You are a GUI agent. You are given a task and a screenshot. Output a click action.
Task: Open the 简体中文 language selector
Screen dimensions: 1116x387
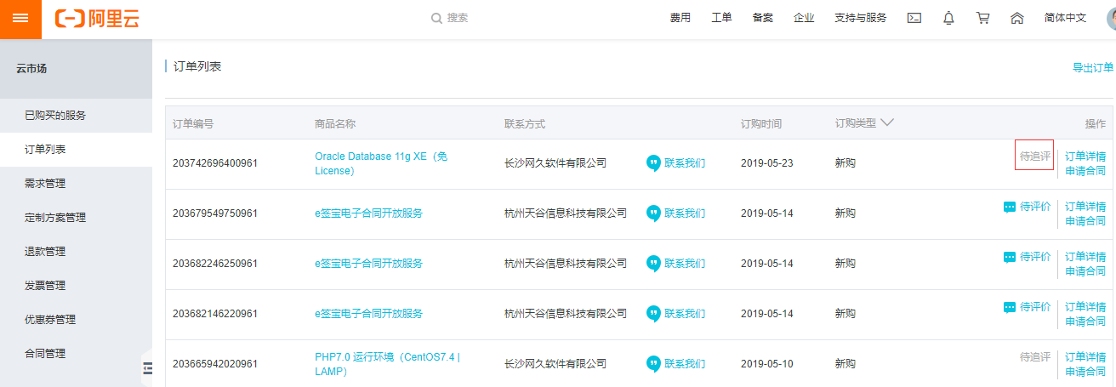(1065, 18)
